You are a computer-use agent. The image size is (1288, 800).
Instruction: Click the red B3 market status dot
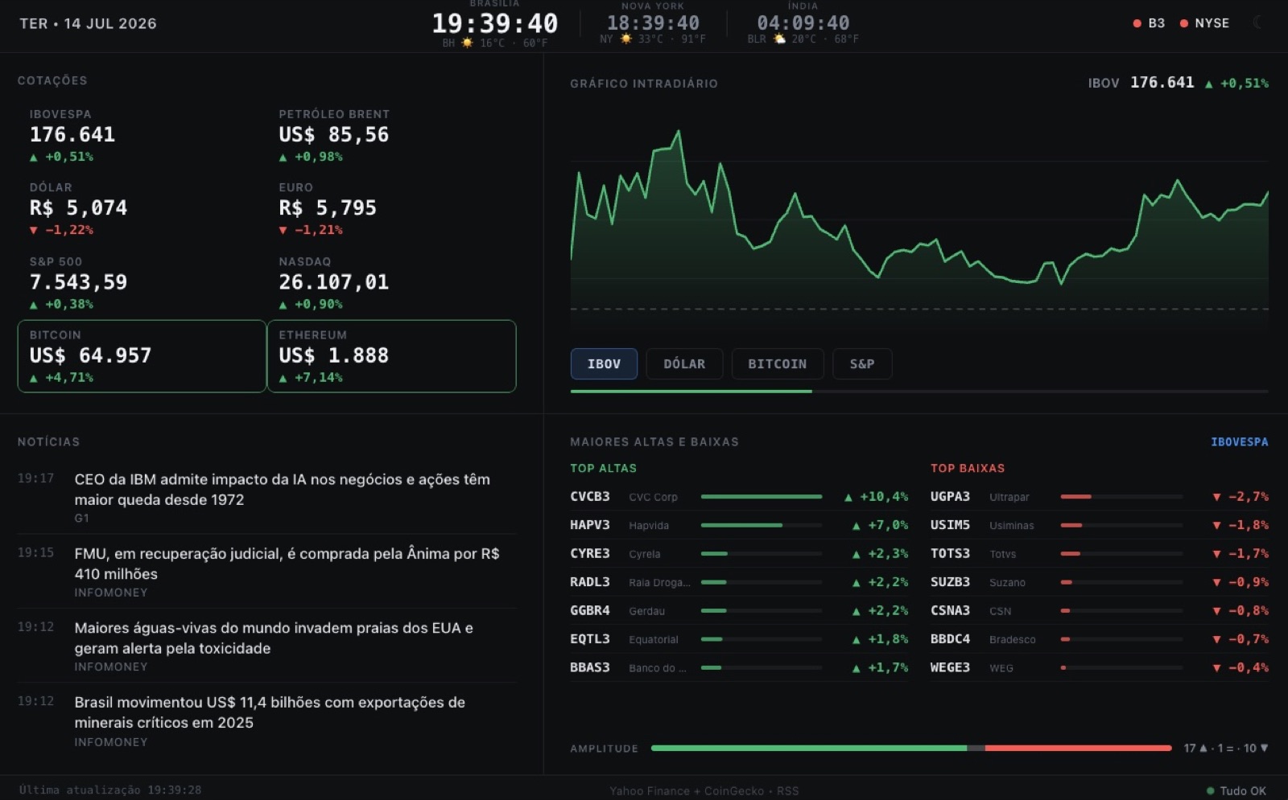pos(1137,23)
